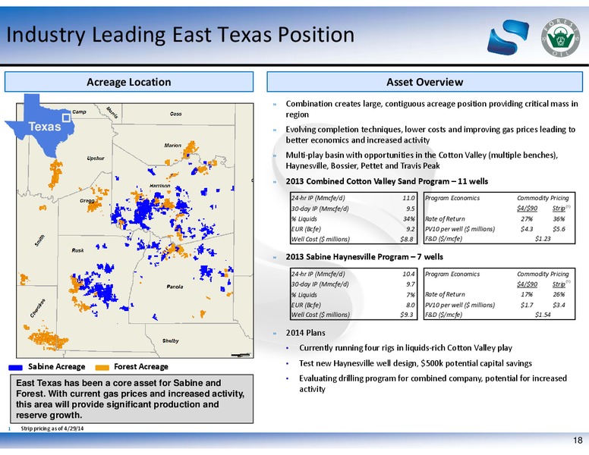Click the Rate of Return value 36%

[559, 219]
